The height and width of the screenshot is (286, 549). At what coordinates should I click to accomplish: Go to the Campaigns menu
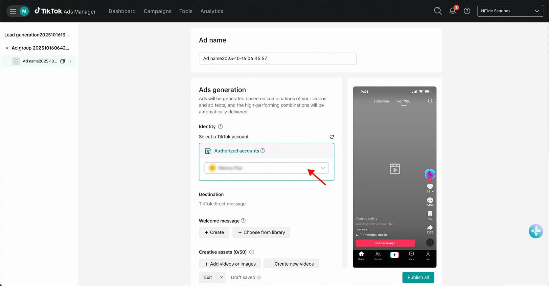pos(157,11)
